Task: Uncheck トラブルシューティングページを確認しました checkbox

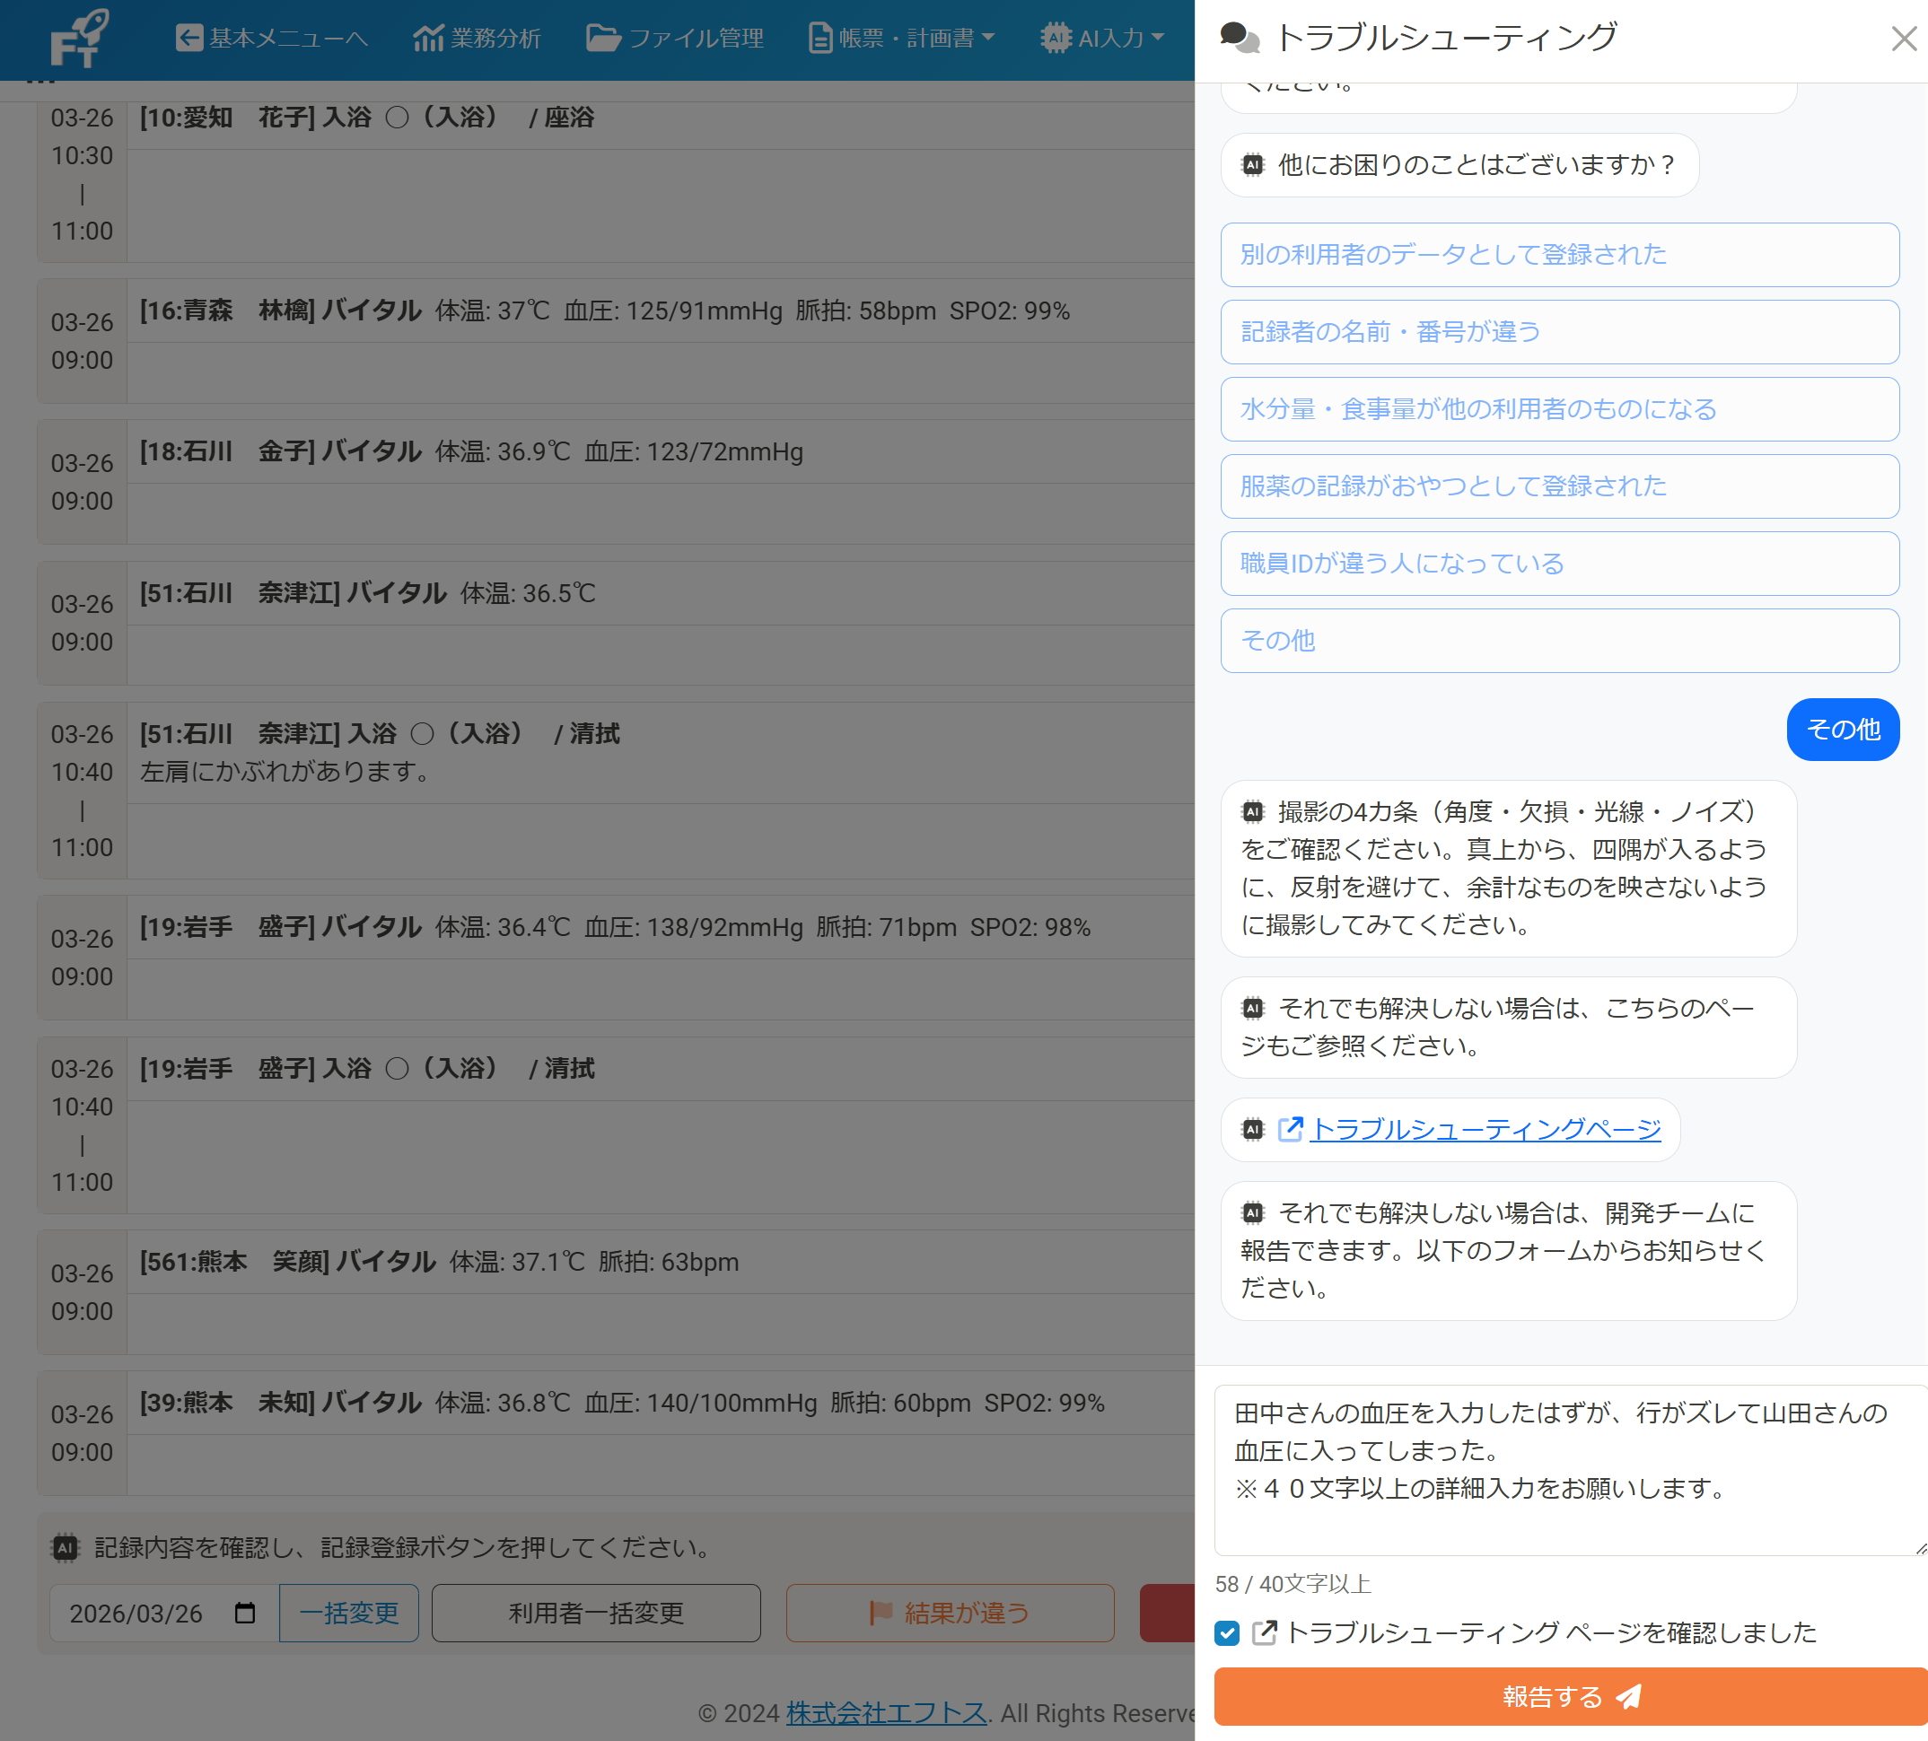Action: pos(1227,1634)
